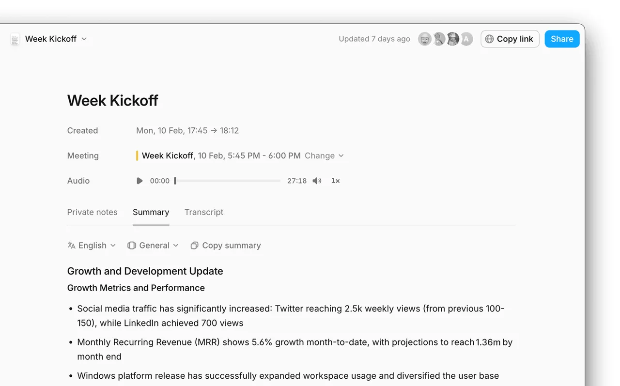Change playback speed from 1x
This screenshot has height=386, width=620.
pos(336,181)
